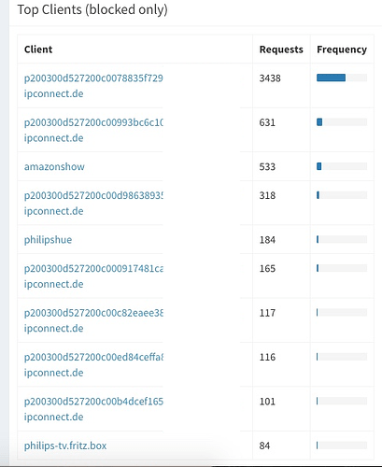Click the Requests column header

click(x=281, y=50)
